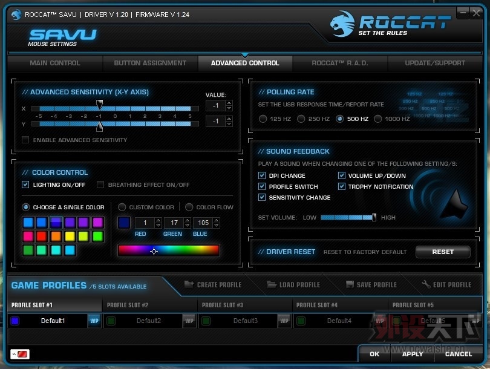Toggle Sensitivity Change sound feedback
490x369 pixels.
262,197
